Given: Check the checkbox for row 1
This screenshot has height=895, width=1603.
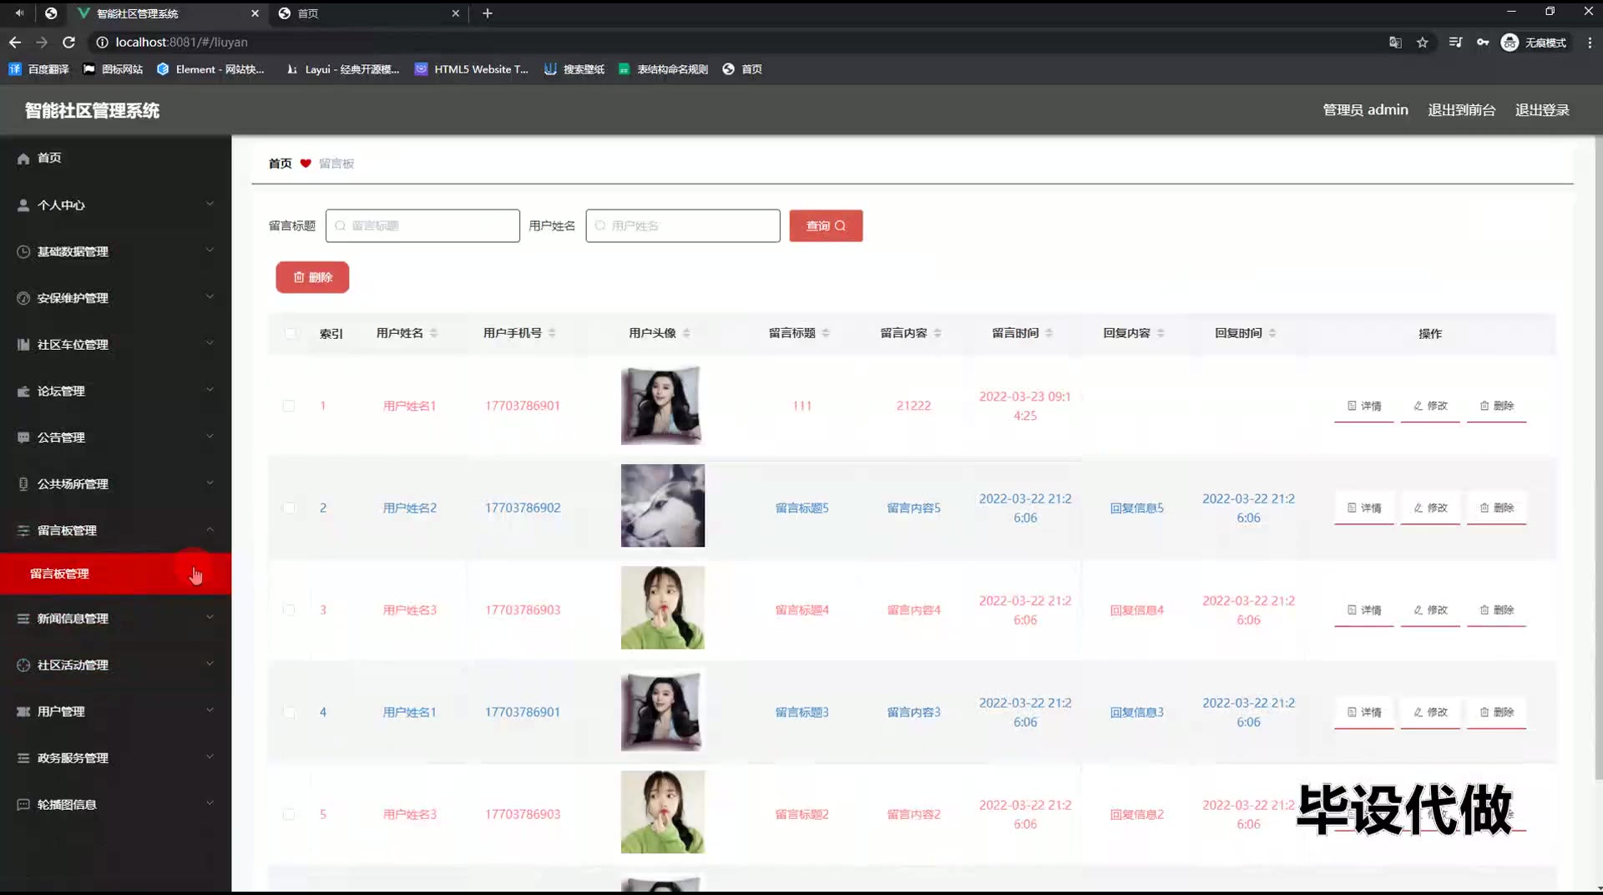Looking at the screenshot, I should pyautogui.click(x=289, y=406).
